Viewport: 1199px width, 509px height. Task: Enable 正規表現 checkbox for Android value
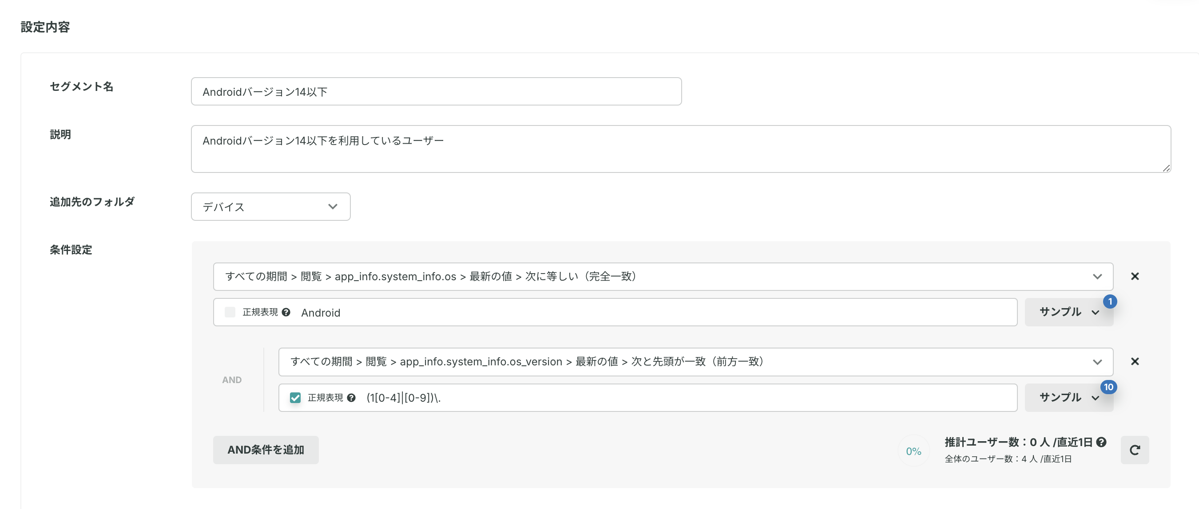click(x=230, y=312)
